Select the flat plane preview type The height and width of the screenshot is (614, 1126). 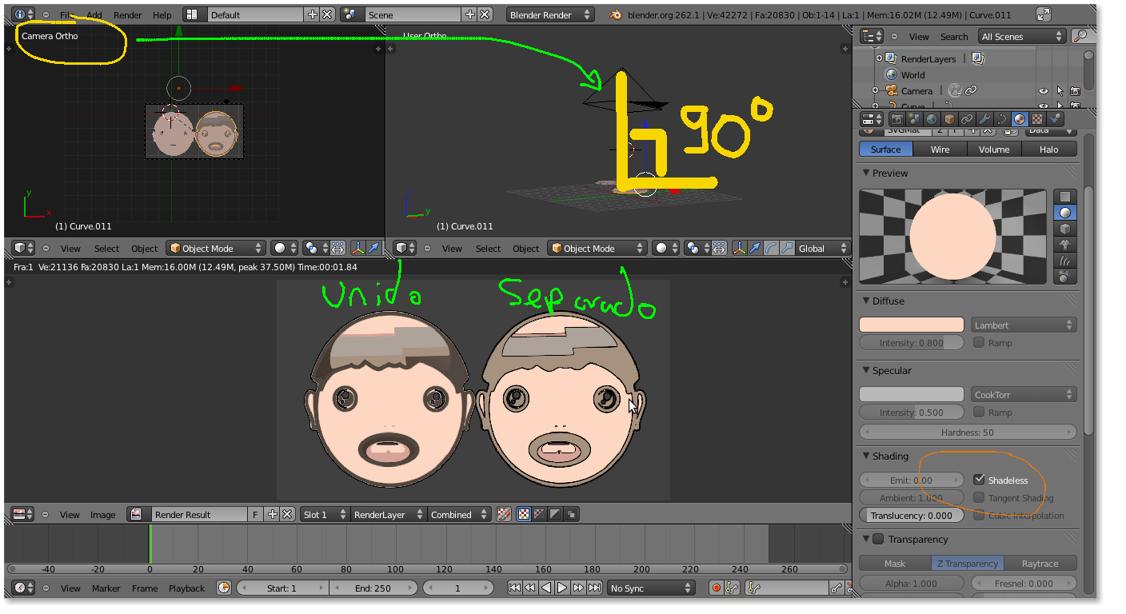(1065, 197)
